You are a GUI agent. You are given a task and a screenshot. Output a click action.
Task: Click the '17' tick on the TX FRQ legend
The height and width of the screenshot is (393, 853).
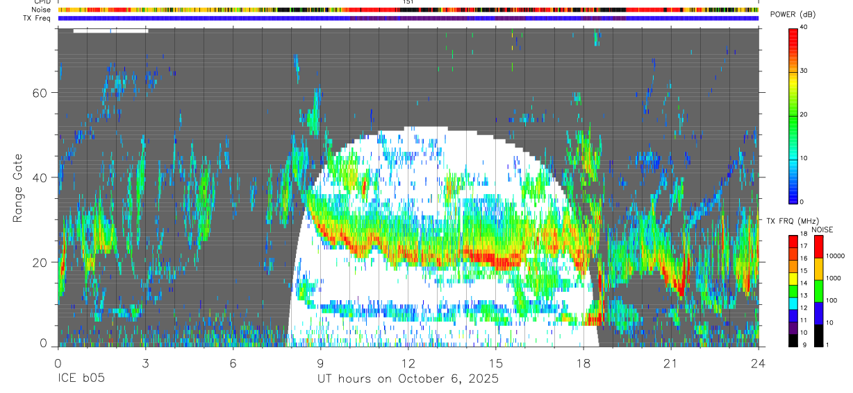tap(804, 246)
